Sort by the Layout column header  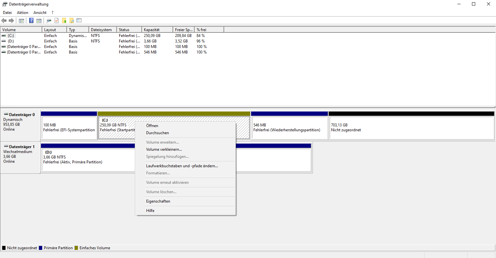[x=54, y=29]
